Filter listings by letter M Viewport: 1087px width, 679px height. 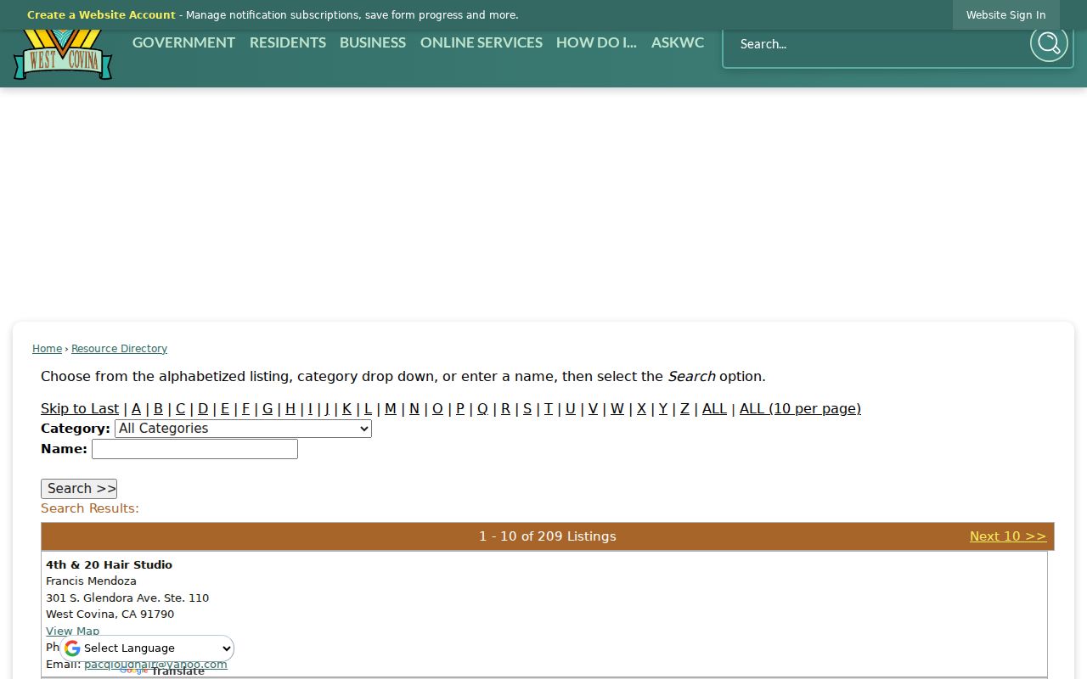[391, 409]
